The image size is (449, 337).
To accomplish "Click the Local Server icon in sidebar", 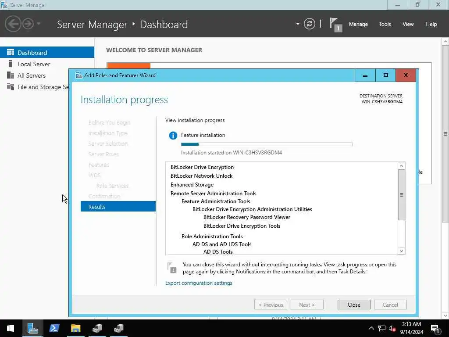I will pyautogui.click(x=11, y=64).
